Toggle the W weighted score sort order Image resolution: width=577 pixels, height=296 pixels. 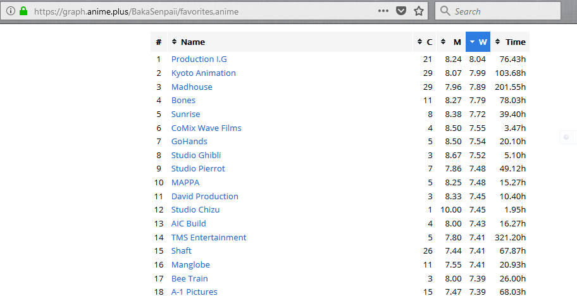478,42
